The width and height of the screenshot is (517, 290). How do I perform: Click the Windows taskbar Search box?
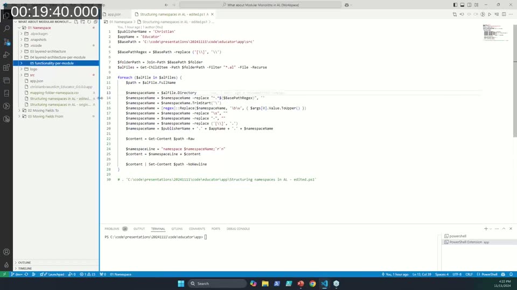click(217, 284)
